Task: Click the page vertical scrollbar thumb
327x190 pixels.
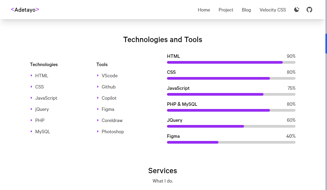Action: point(326,43)
